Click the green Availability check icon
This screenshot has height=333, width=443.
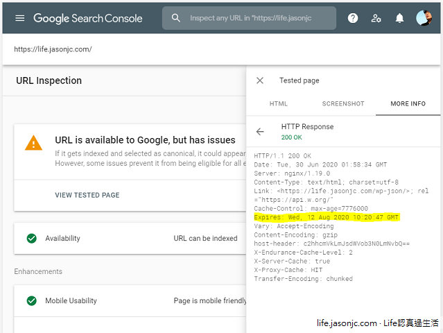[31, 239]
